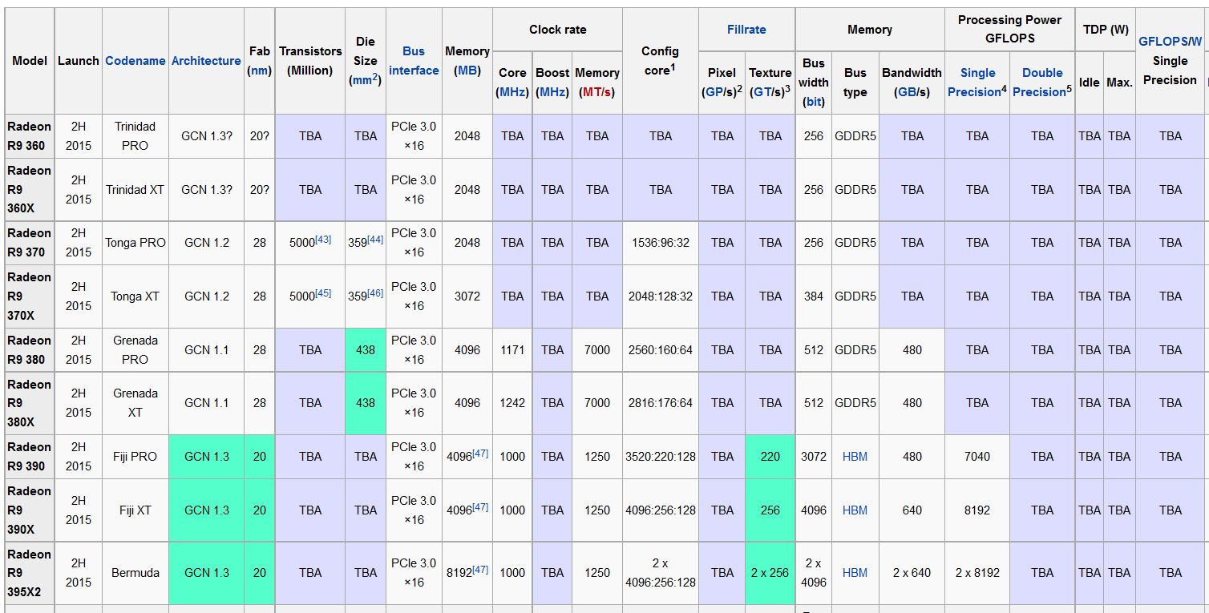Viewport: 1209px width, 613px height.
Task: Click the HBM link in Fiji PRO row
Action: click(855, 457)
